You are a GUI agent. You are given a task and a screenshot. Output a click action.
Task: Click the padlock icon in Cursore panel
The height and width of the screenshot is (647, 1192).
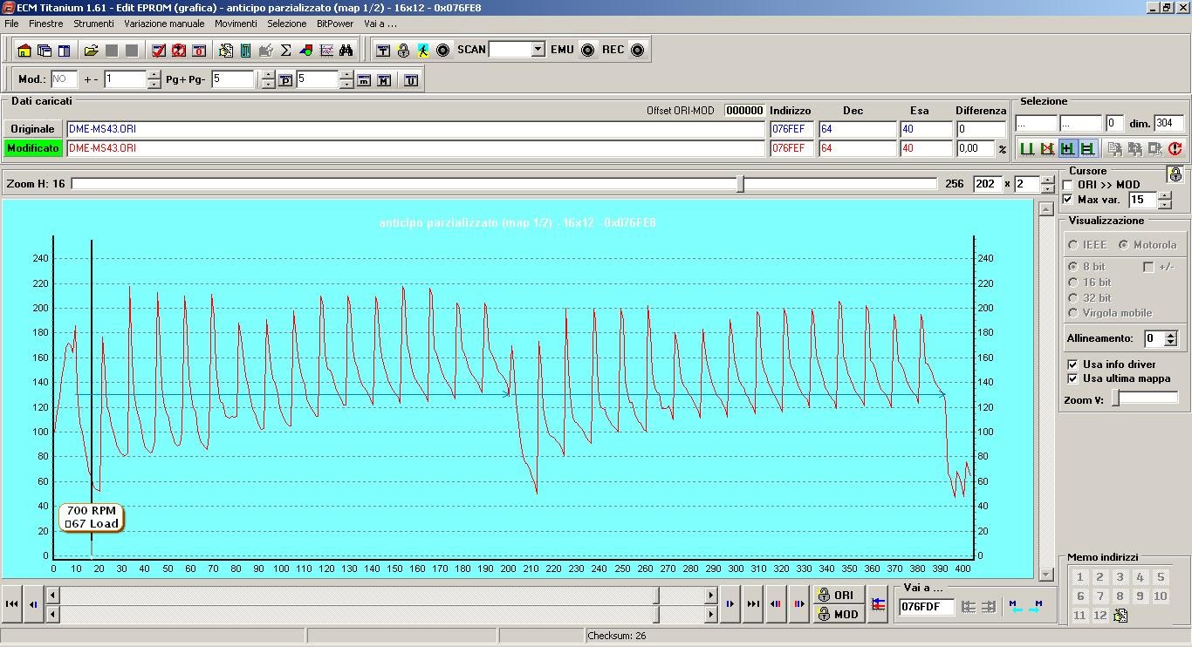point(1175,174)
